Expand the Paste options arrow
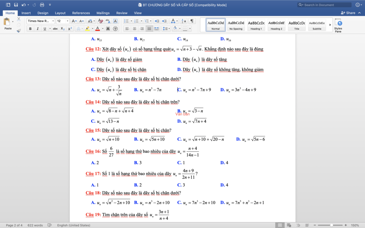The height and width of the screenshot is (228, 365). [x=12, y=22]
